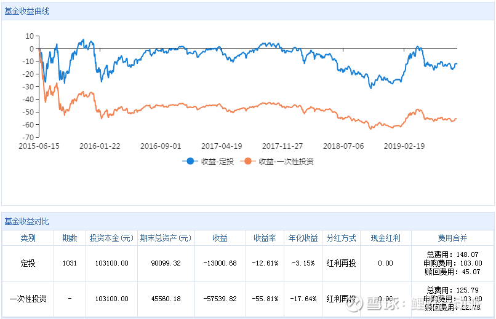
Task: Click the 总费用: 125.79 fee text
Action: click(x=452, y=290)
